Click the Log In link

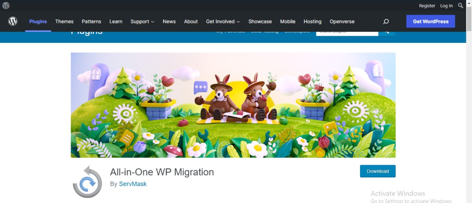click(446, 6)
